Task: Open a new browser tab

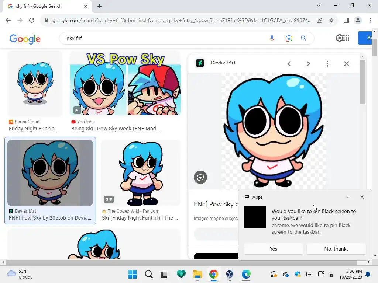Action: (100, 6)
